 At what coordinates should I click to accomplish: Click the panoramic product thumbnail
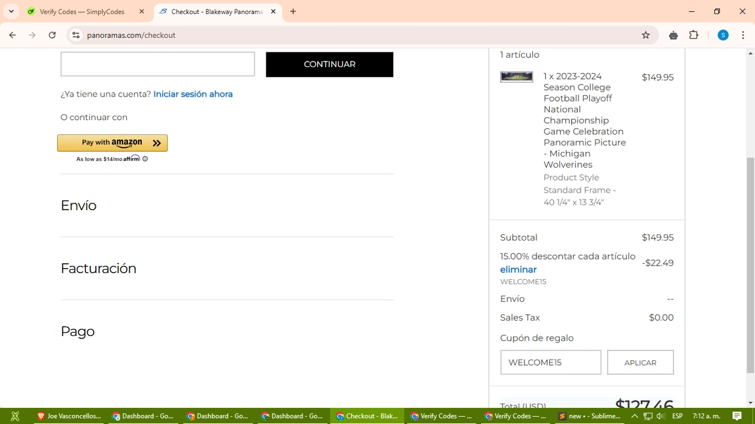516,76
